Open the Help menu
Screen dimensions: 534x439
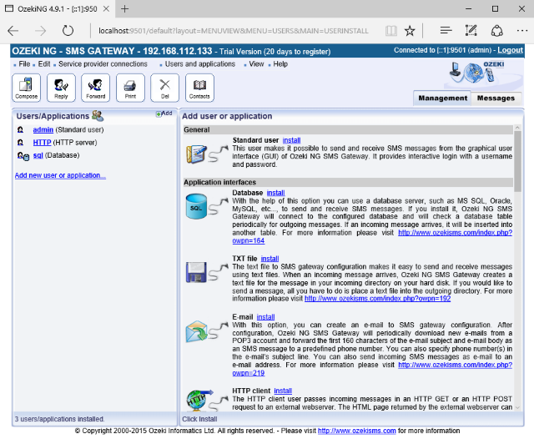pyautogui.click(x=280, y=64)
